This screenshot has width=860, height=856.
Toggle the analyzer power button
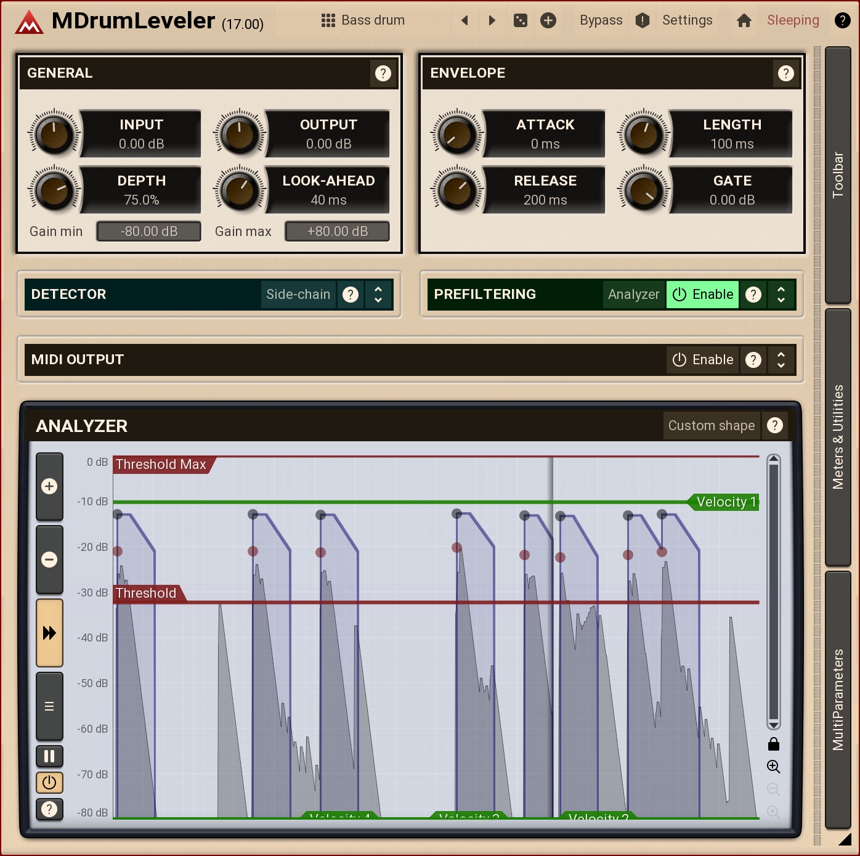point(49,783)
